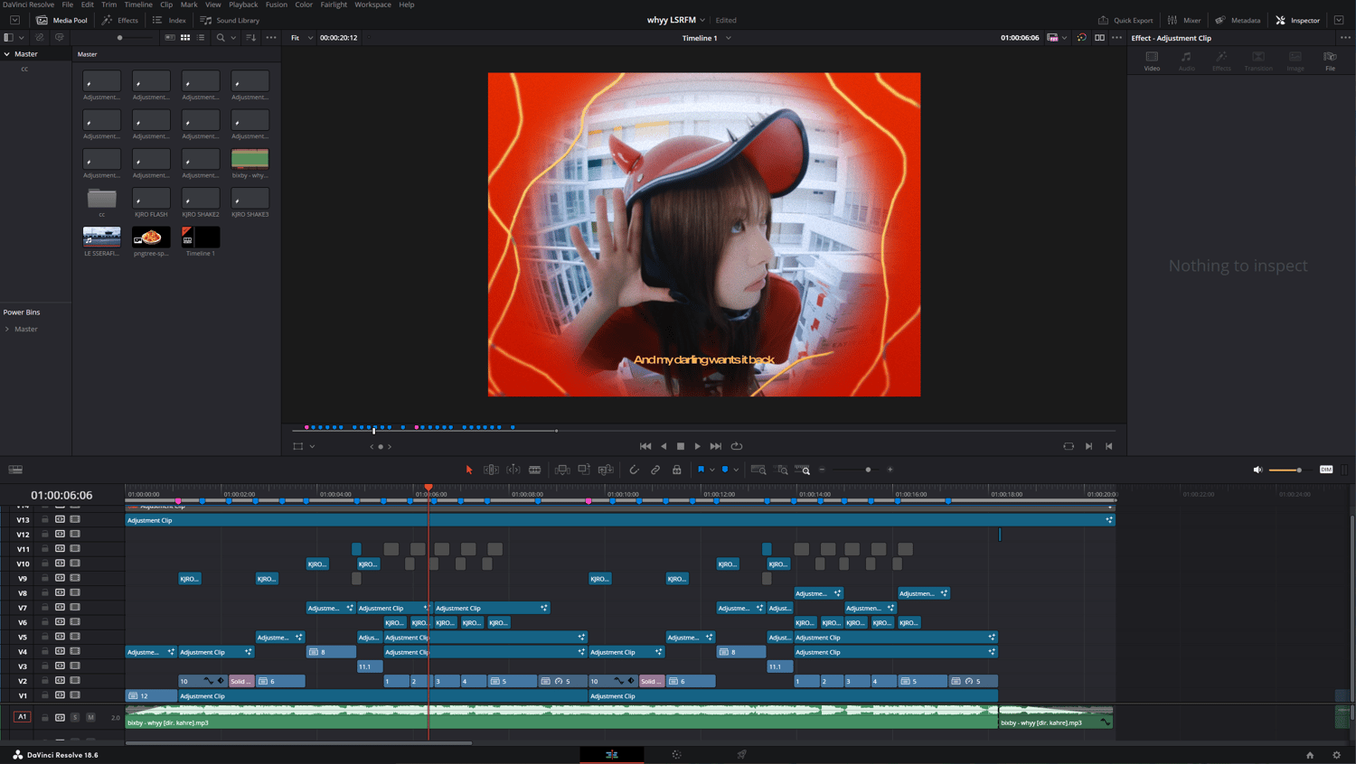Viewport: 1356px width, 764px height.
Task: Activate the Trim edit mode tool
Action: coord(491,470)
